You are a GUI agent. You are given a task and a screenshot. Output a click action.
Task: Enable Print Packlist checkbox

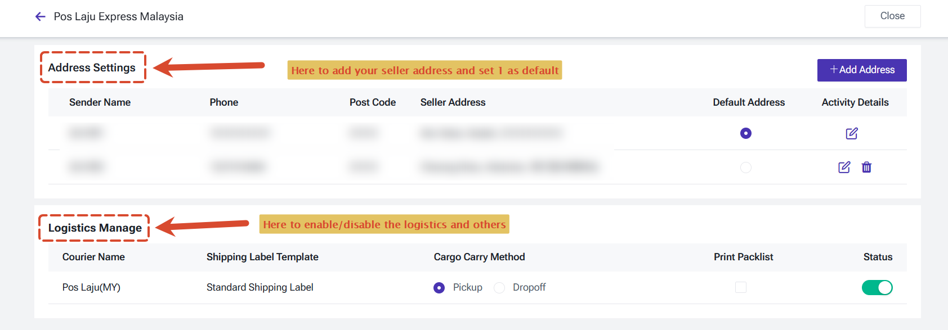click(741, 287)
